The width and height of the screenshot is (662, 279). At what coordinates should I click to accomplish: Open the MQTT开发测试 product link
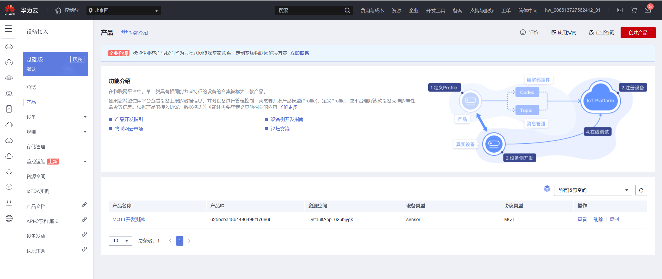pyautogui.click(x=128, y=220)
